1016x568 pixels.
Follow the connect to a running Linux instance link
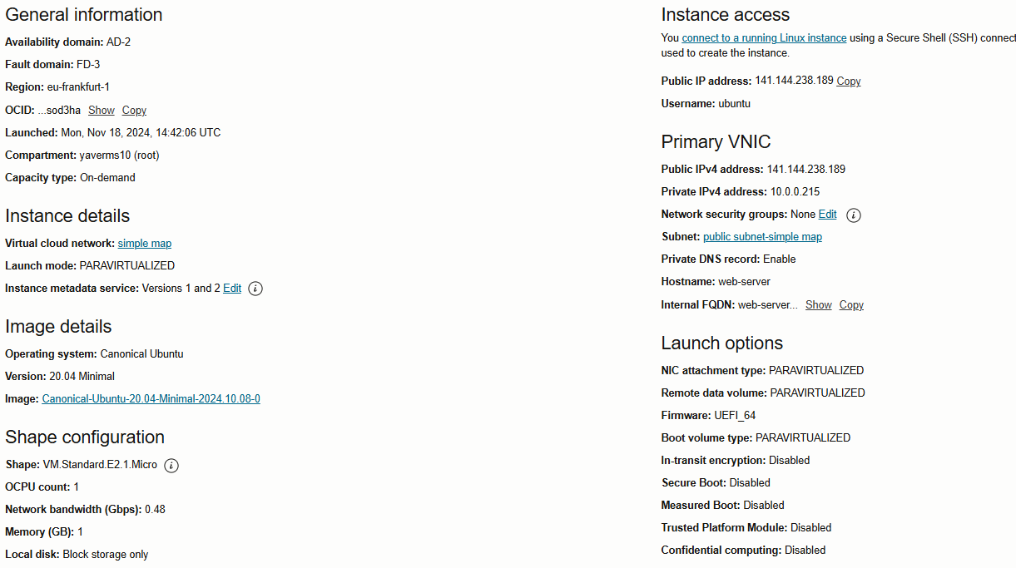764,37
